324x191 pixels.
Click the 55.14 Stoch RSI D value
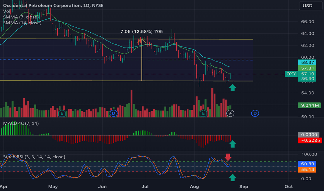tap(307, 169)
